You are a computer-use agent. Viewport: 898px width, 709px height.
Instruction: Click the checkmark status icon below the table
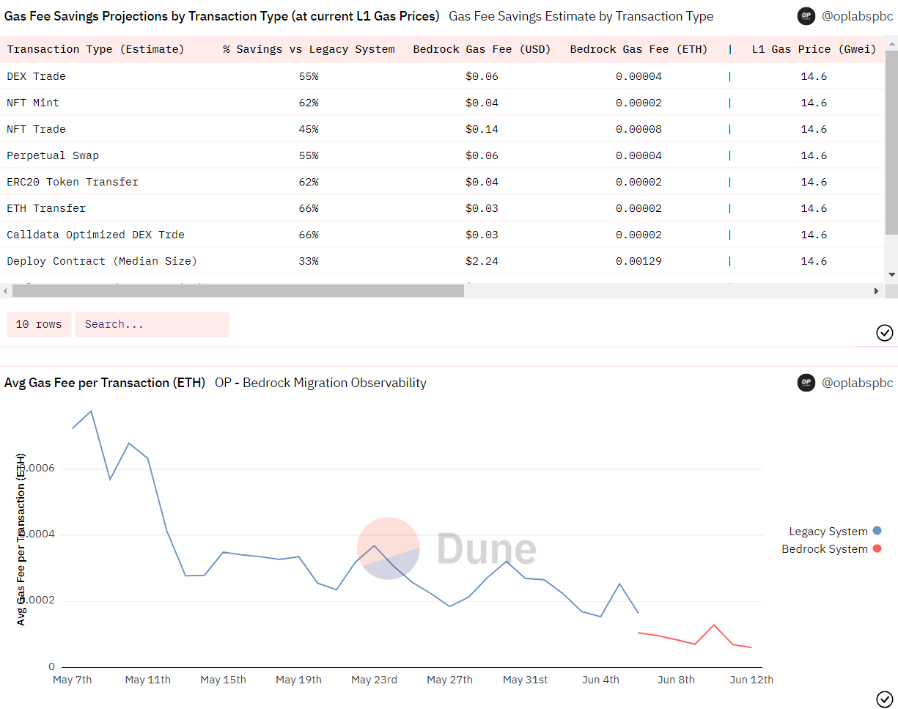click(885, 333)
